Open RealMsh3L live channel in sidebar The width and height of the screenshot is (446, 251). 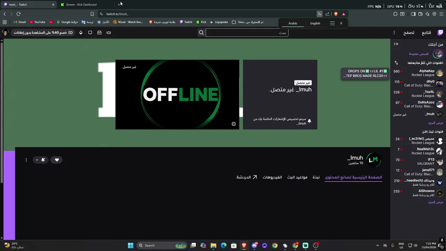click(x=418, y=151)
